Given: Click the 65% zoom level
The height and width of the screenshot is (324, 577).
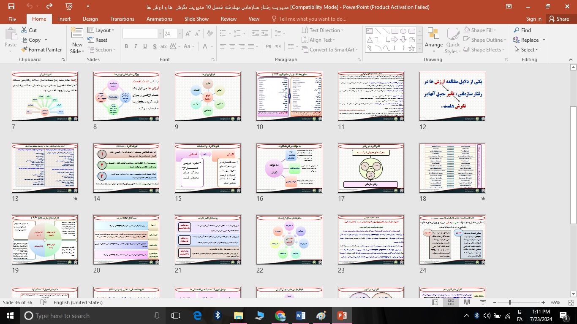Looking at the screenshot, I should pos(556,302).
